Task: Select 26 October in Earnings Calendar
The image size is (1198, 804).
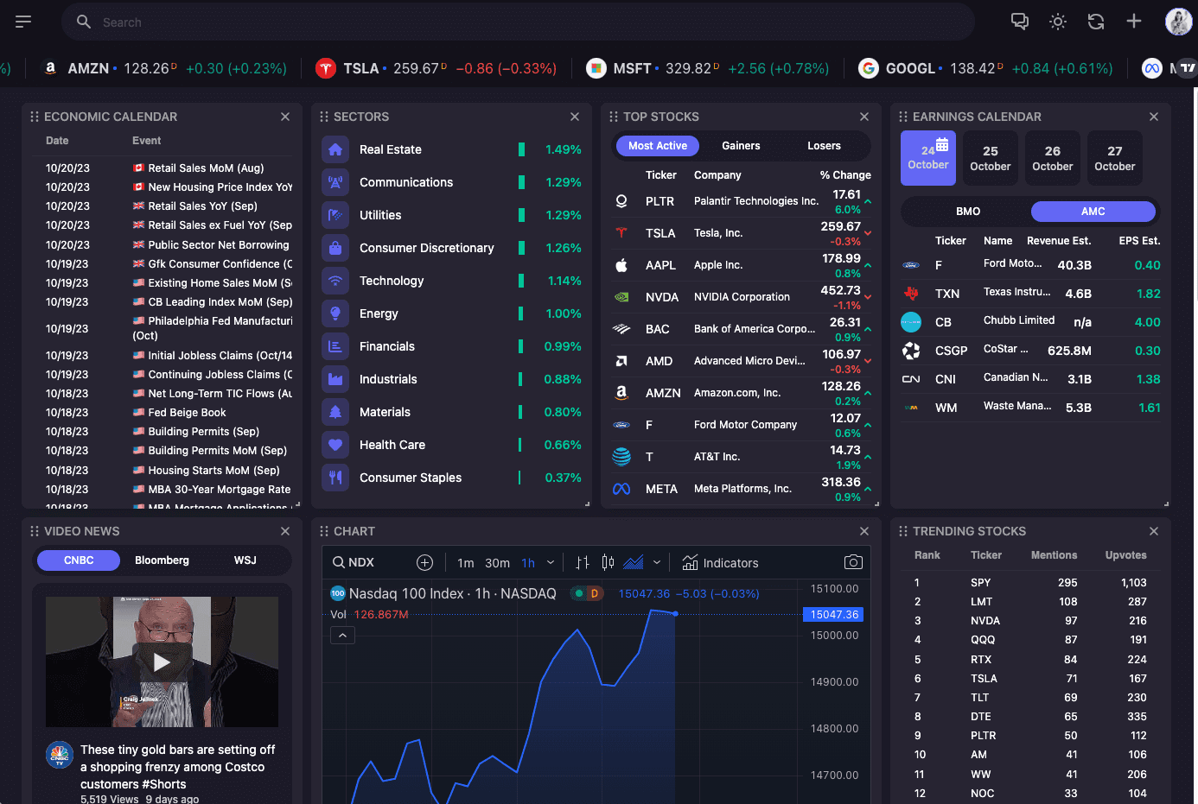Action: [x=1053, y=158]
